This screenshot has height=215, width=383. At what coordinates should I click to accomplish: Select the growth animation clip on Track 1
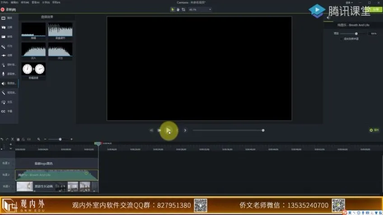point(56,187)
